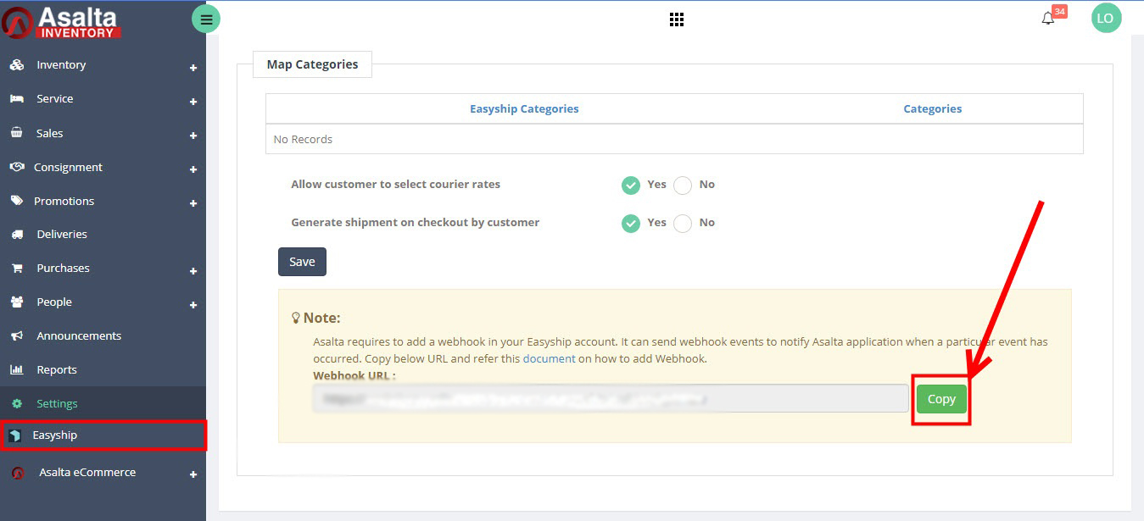Click the Announcements megaphone icon
1144x521 pixels.
tap(17, 336)
